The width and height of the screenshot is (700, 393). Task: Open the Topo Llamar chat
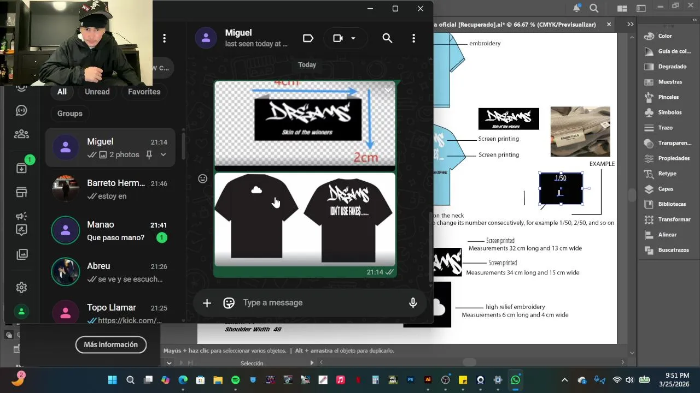110,311
